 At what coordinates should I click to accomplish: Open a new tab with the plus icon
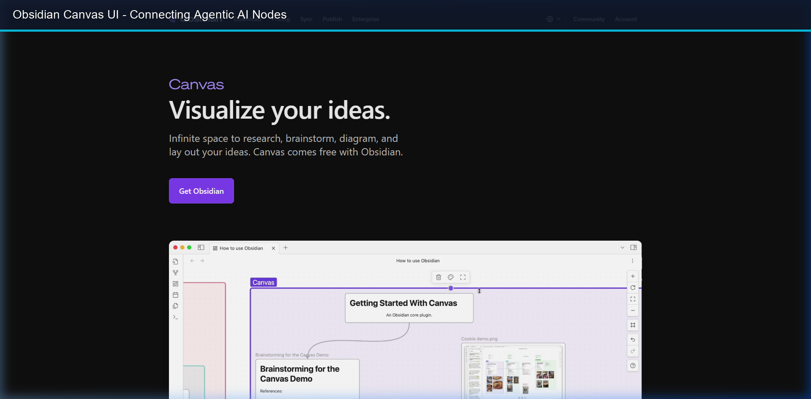[286, 248]
